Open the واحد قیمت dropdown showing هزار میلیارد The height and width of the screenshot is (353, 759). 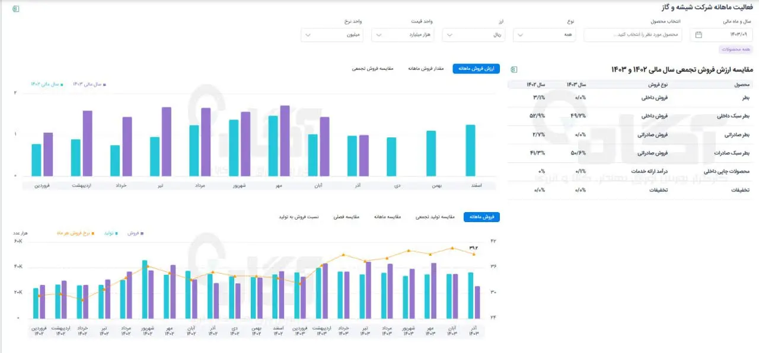click(403, 35)
